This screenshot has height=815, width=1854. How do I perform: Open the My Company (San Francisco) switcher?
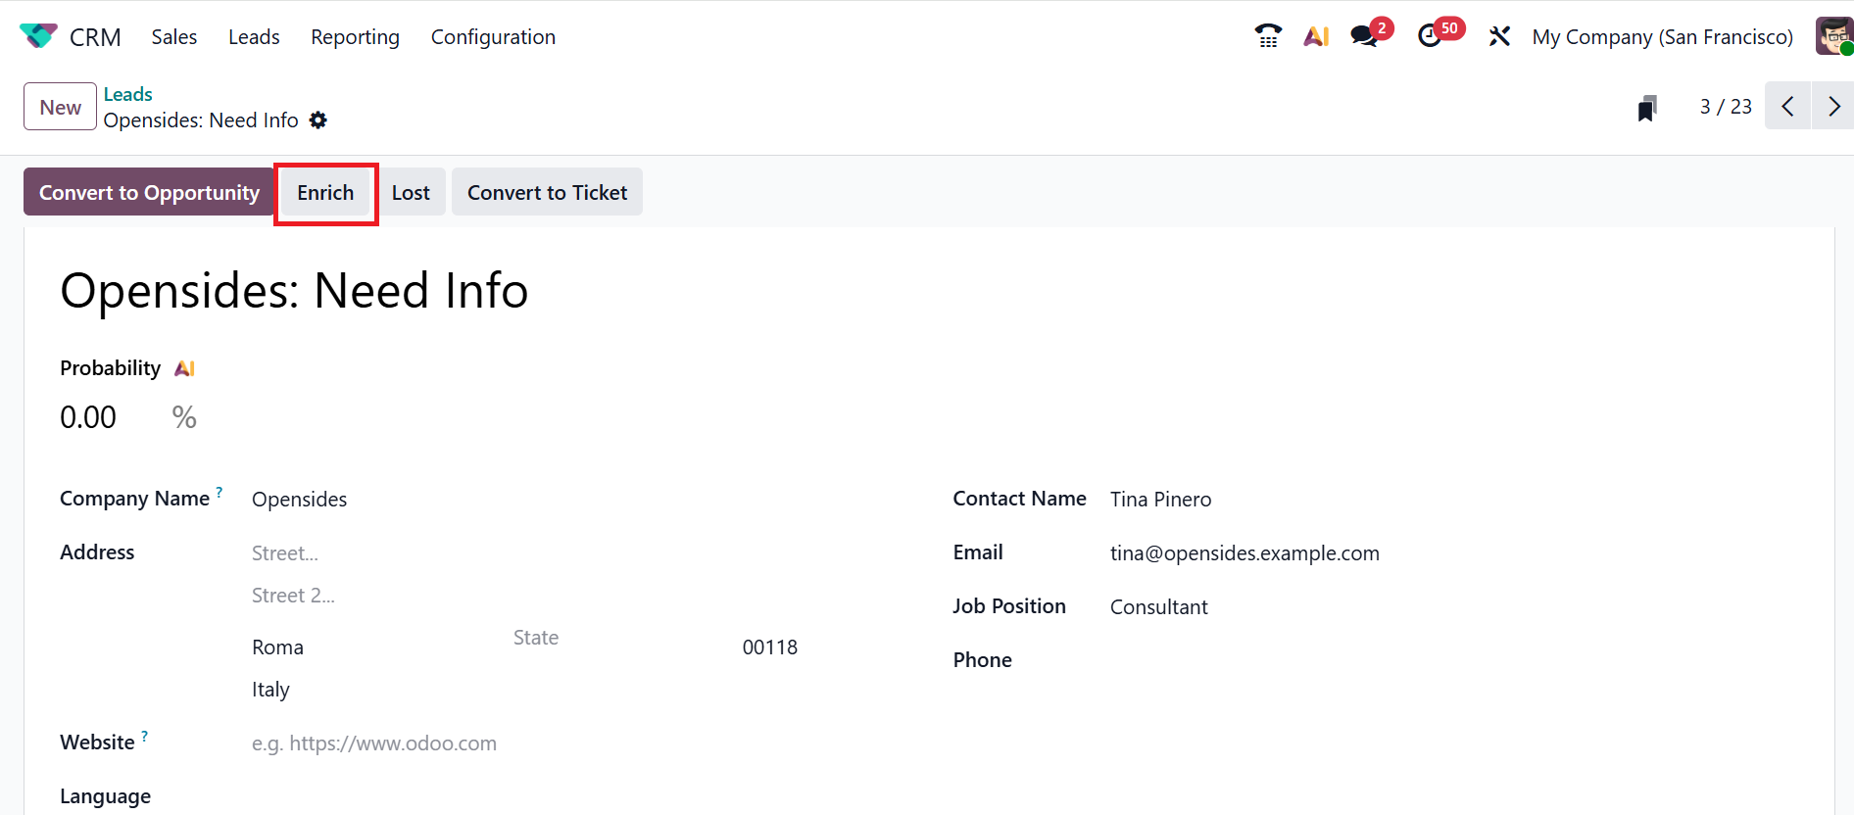(x=1662, y=36)
